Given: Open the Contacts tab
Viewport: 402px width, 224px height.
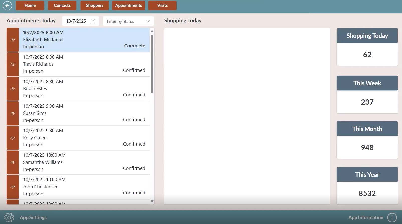Looking at the screenshot, I should (x=62, y=5).
